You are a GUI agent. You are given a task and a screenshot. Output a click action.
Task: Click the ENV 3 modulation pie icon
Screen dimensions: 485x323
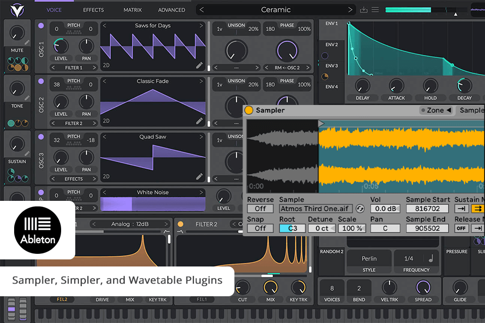tap(325, 77)
